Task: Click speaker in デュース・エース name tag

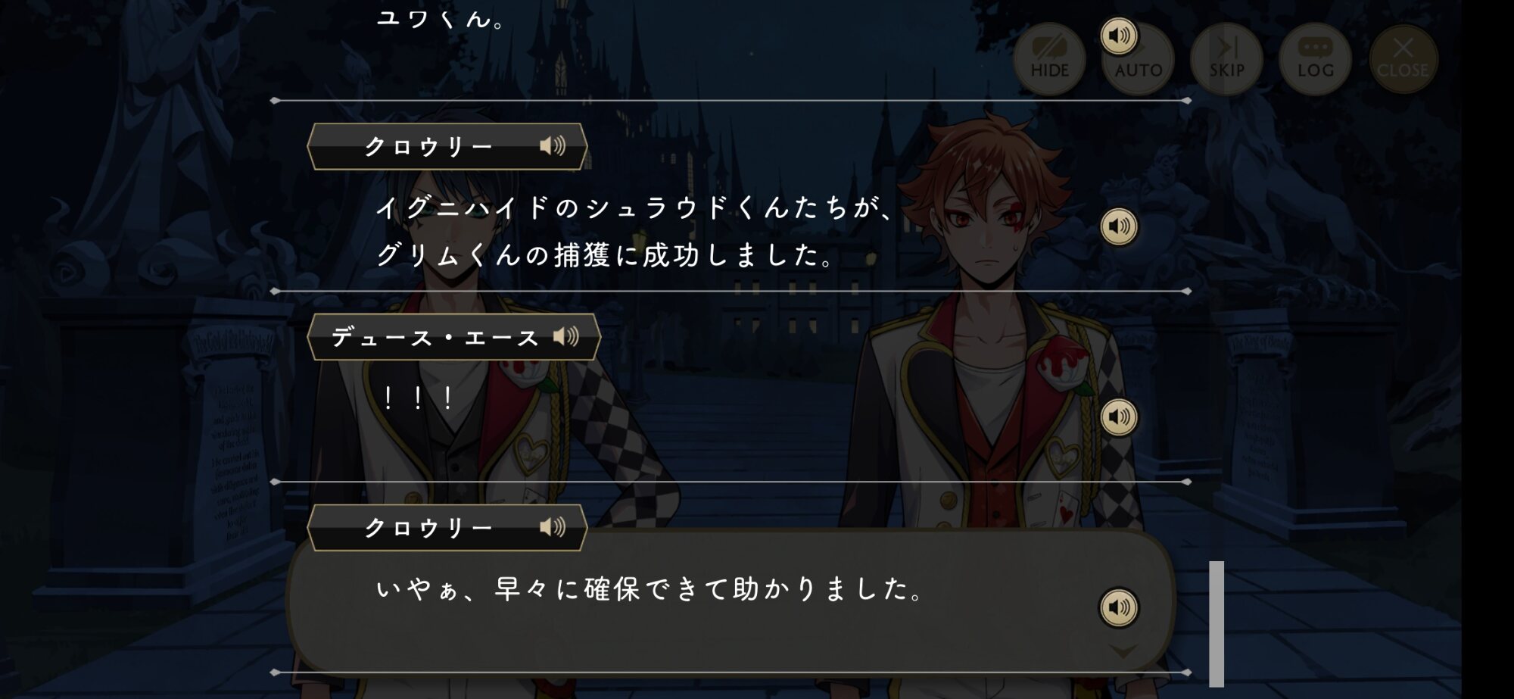Action: click(x=566, y=336)
